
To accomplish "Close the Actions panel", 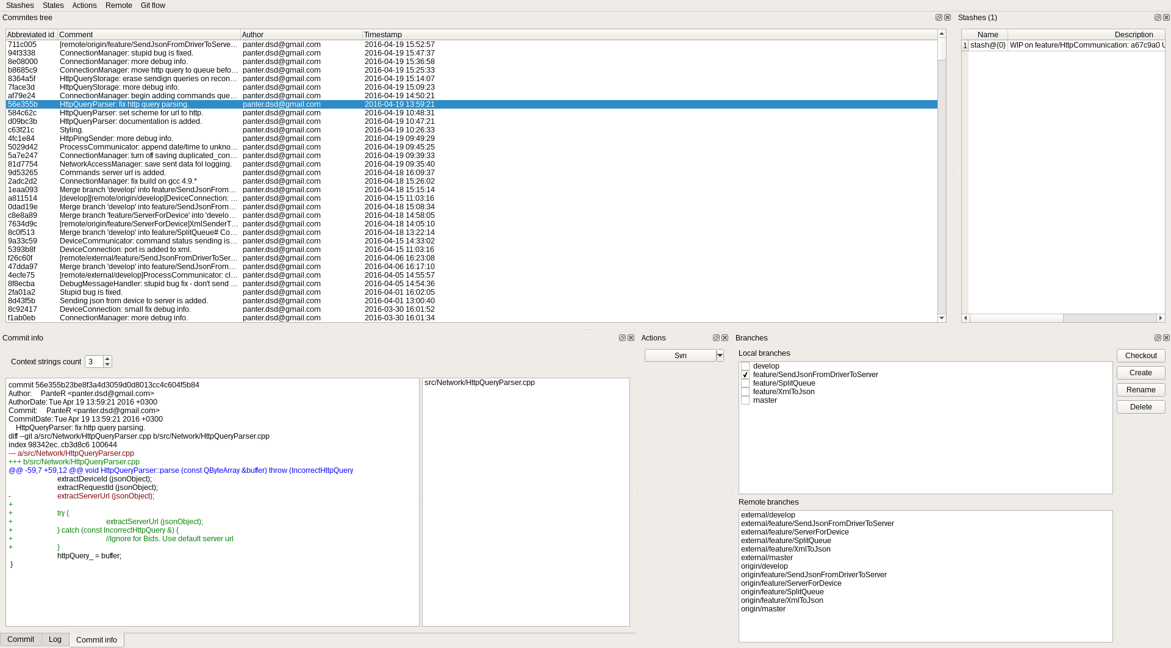I will point(725,338).
